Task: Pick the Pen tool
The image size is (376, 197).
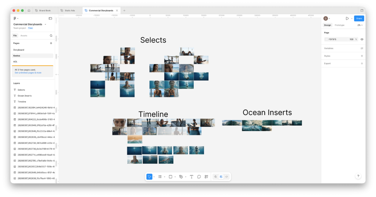Action: point(181,176)
